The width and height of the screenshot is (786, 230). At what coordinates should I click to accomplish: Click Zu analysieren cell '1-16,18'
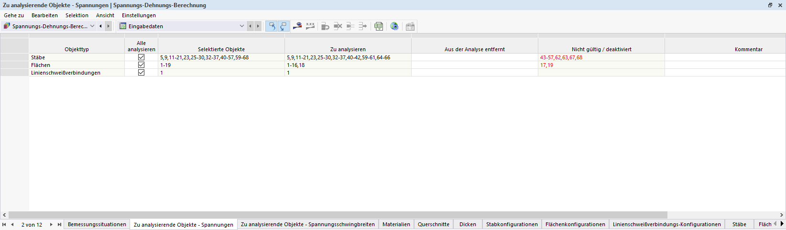(348, 65)
